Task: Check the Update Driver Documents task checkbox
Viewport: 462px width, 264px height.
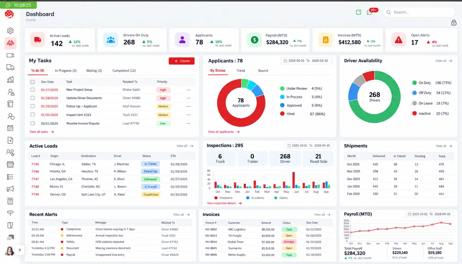Action: point(32,98)
